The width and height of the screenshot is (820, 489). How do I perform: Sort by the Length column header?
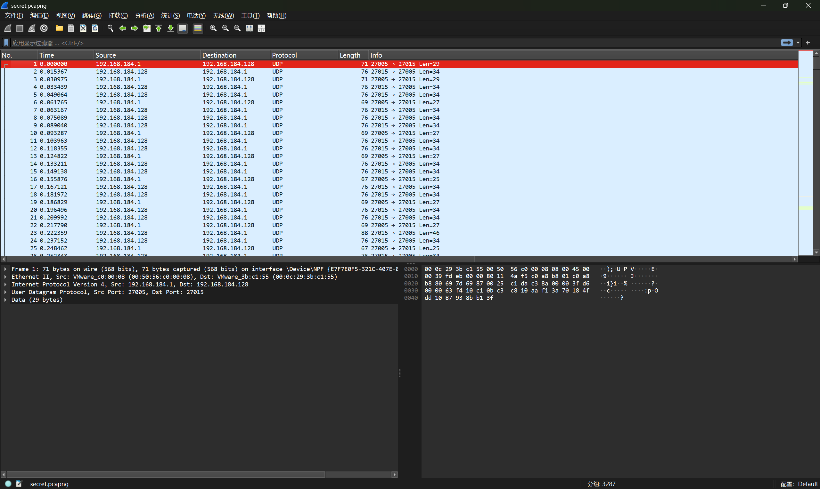tap(353, 55)
